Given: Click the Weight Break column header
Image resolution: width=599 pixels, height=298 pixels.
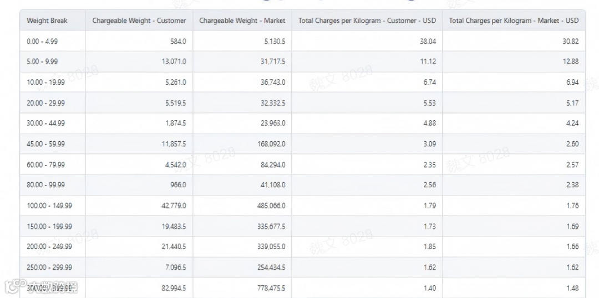Looking at the screenshot, I should point(47,20).
